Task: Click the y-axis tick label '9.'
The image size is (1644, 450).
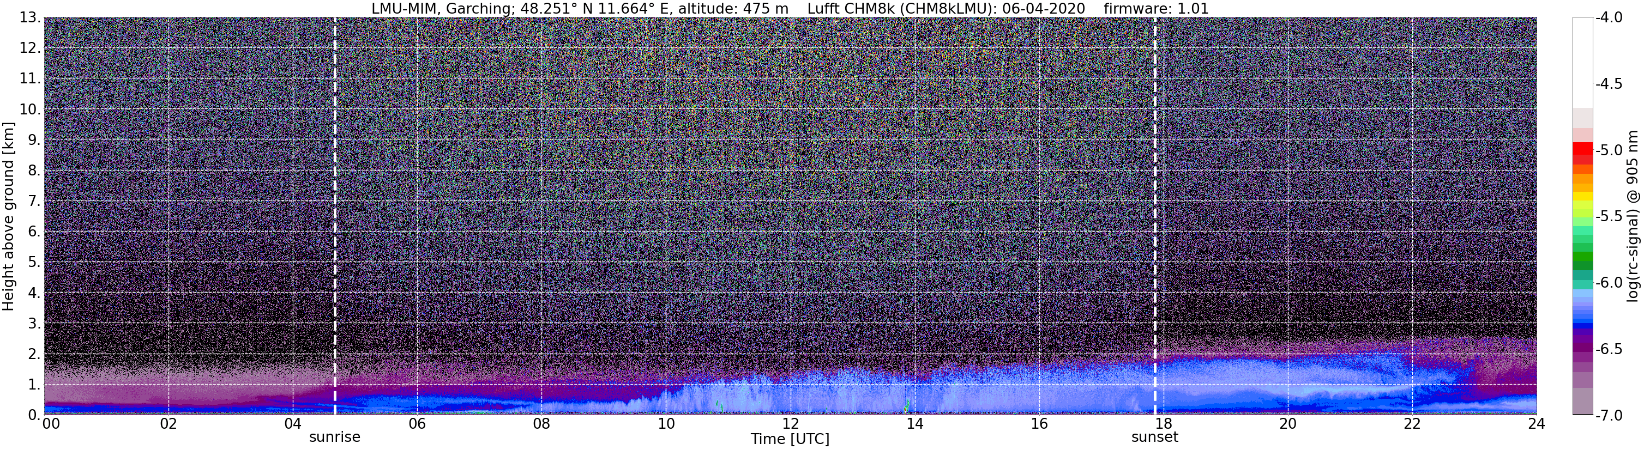Action: [34, 140]
